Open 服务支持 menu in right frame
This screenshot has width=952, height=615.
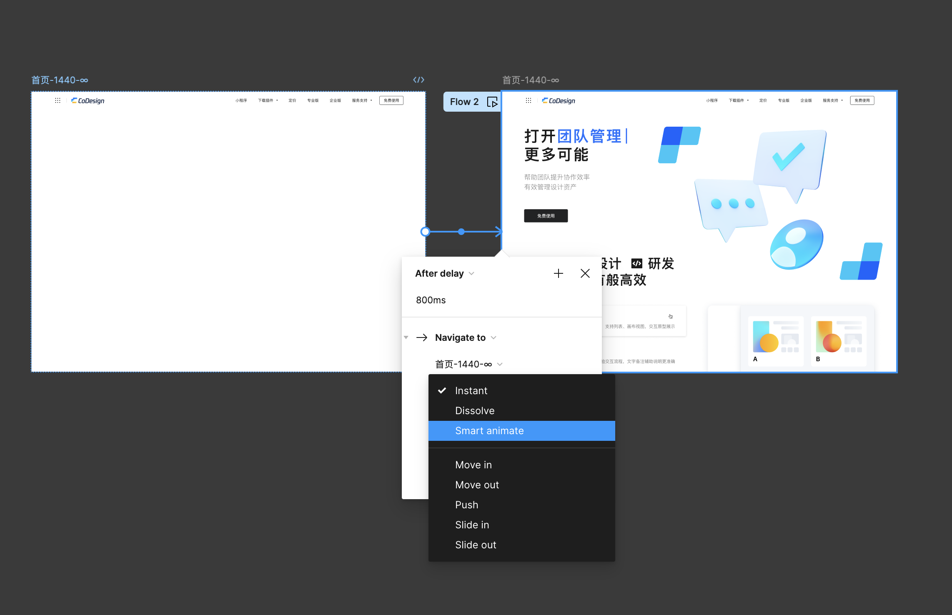[833, 100]
